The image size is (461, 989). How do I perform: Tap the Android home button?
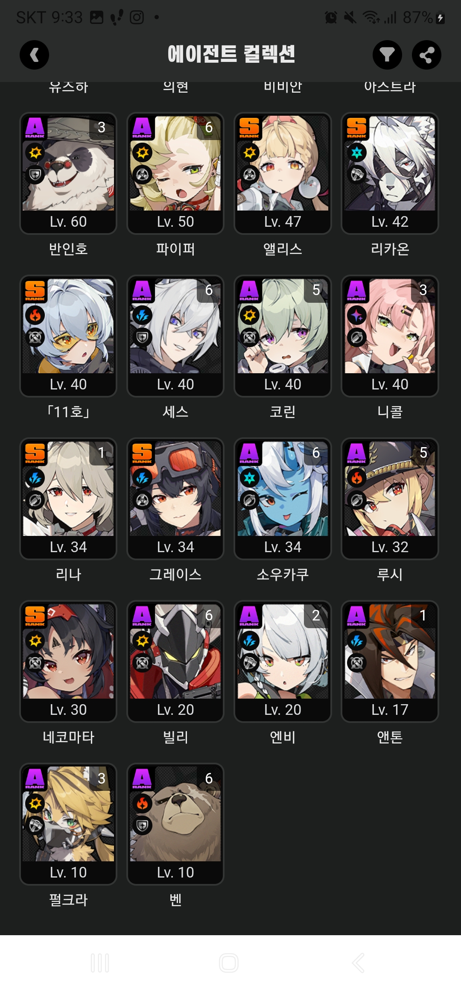pos(229,963)
